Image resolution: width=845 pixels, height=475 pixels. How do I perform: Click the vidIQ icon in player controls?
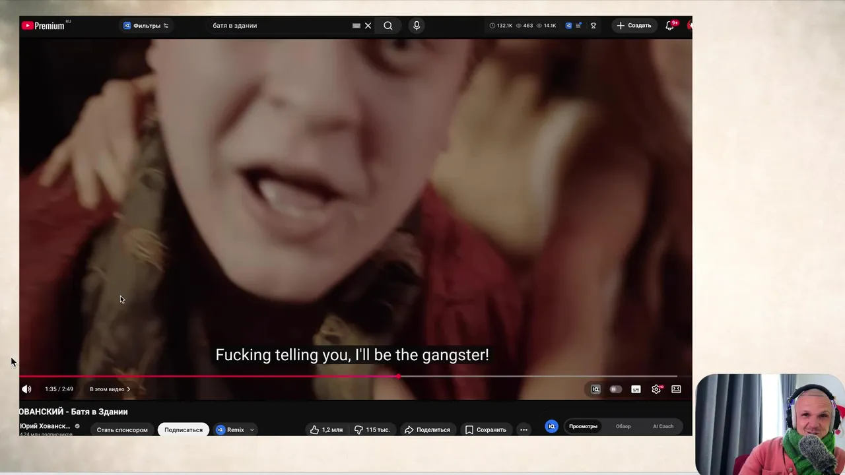click(x=595, y=389)
